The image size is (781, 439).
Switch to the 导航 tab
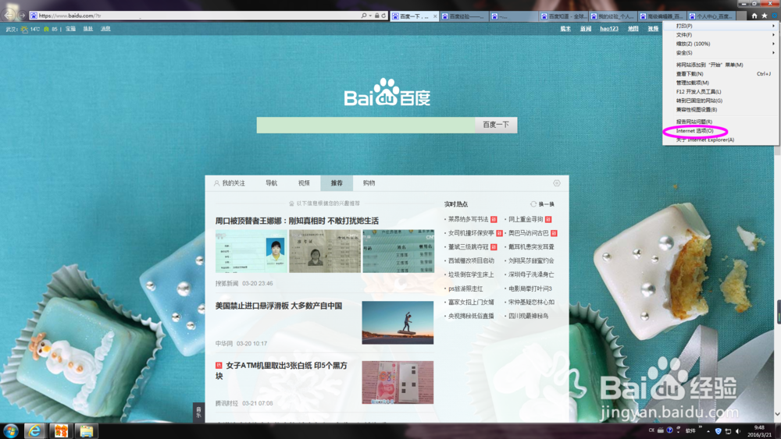pyautogui.click(x=272, y=183)
